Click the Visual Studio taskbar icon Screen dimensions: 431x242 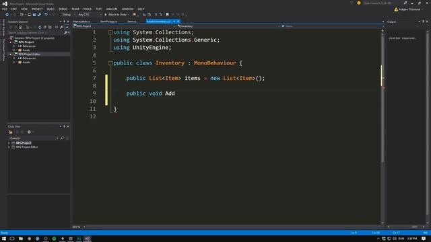87,239
